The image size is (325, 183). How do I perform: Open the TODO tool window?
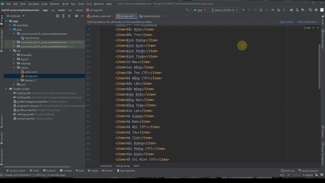point(34,171)
